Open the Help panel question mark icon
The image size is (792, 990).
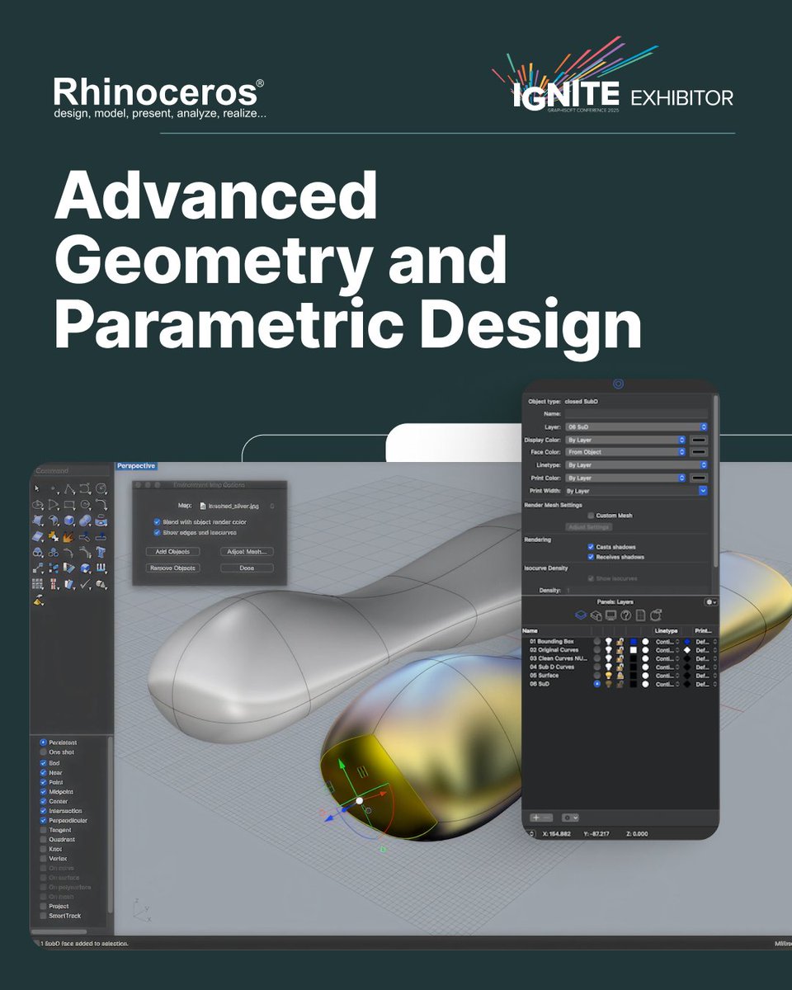(625, 614)
